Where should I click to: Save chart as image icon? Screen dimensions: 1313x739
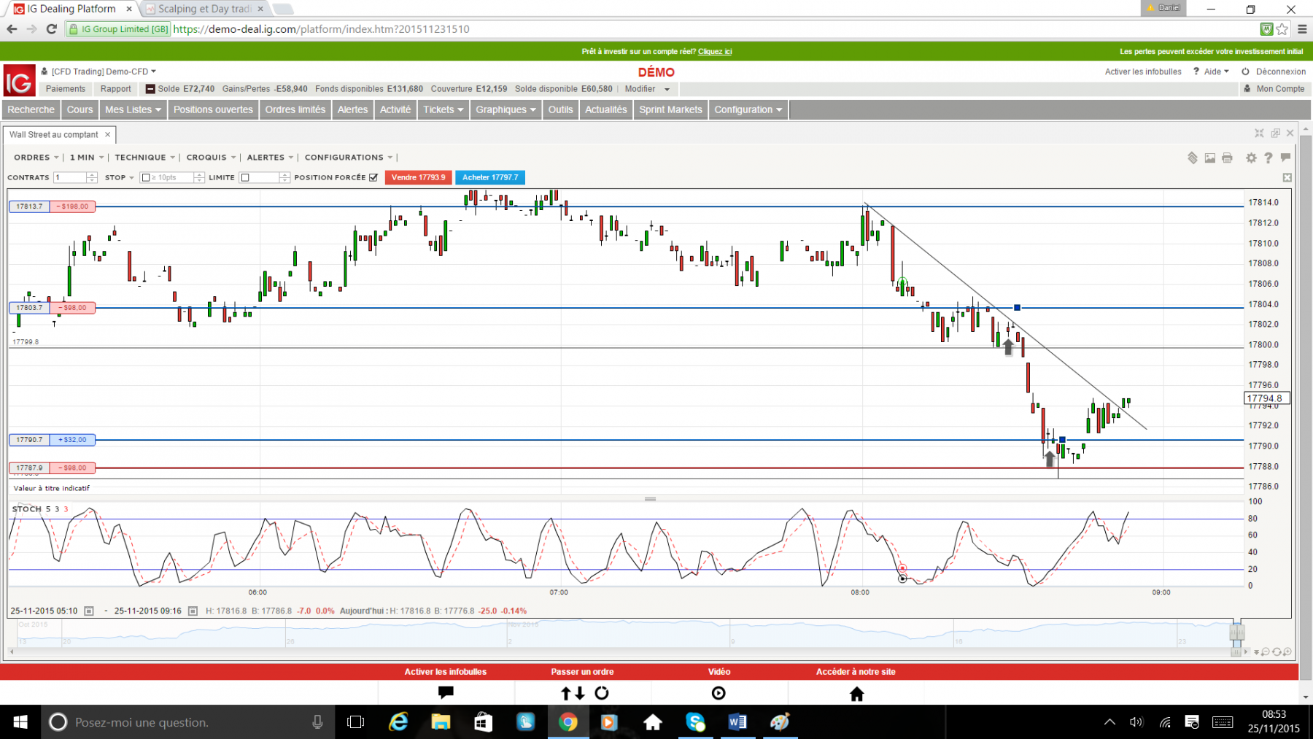[x=1210, y=158]
